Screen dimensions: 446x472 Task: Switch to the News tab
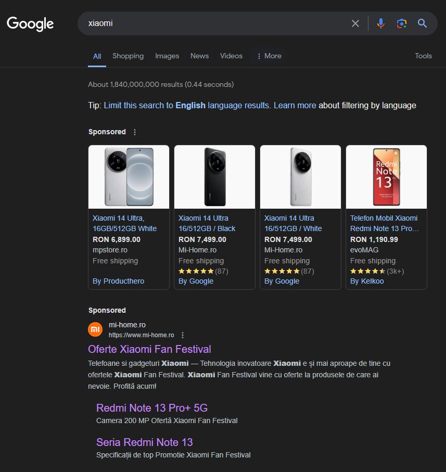[x=199, y=56]
